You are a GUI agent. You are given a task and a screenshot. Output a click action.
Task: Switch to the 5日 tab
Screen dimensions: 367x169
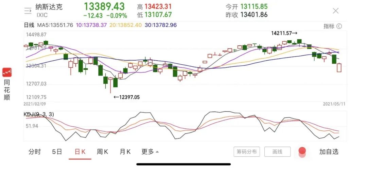click(57, 152)
